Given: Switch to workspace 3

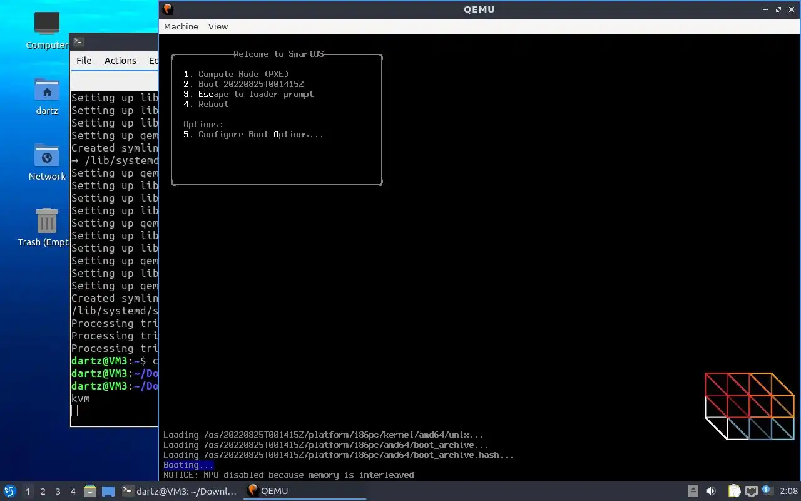Looking at the screenshot, I should [x=58, y=492].
